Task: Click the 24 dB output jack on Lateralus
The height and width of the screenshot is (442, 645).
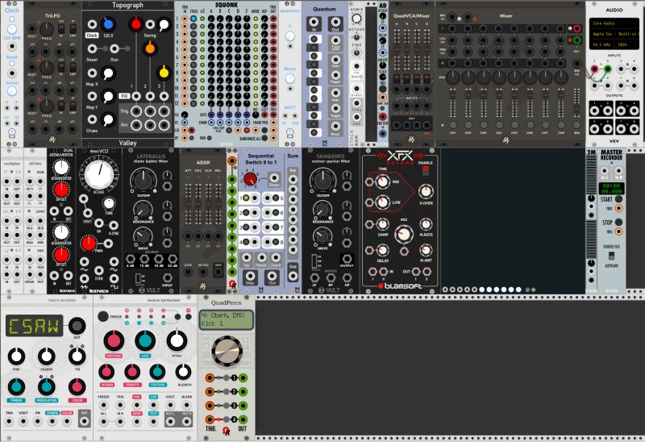Action: point(173,259)
